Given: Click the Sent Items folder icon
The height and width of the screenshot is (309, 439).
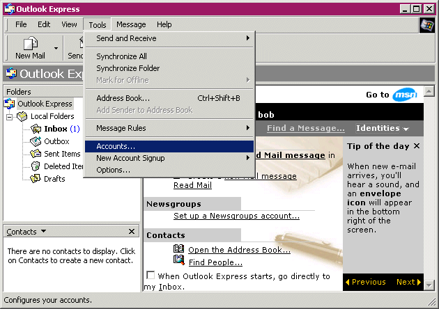Looking at the screenshot, I should 36,154.
